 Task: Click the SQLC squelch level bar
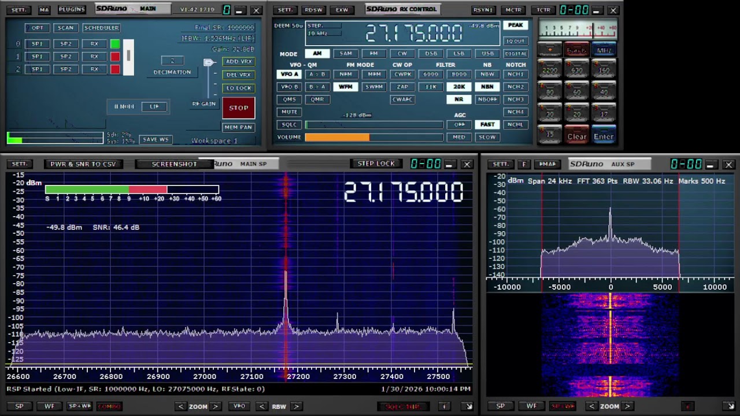(374, 125)
